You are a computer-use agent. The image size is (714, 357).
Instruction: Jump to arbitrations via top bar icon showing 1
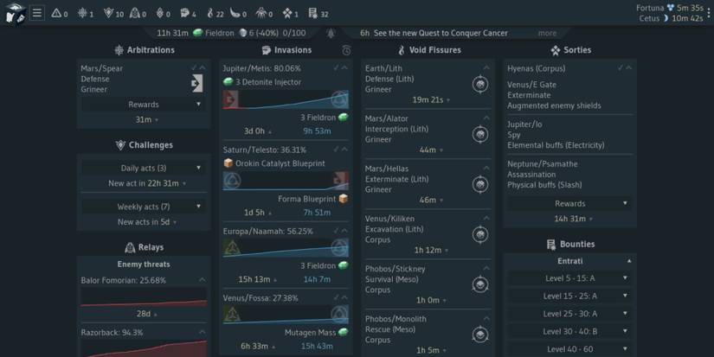pos(86,14)
